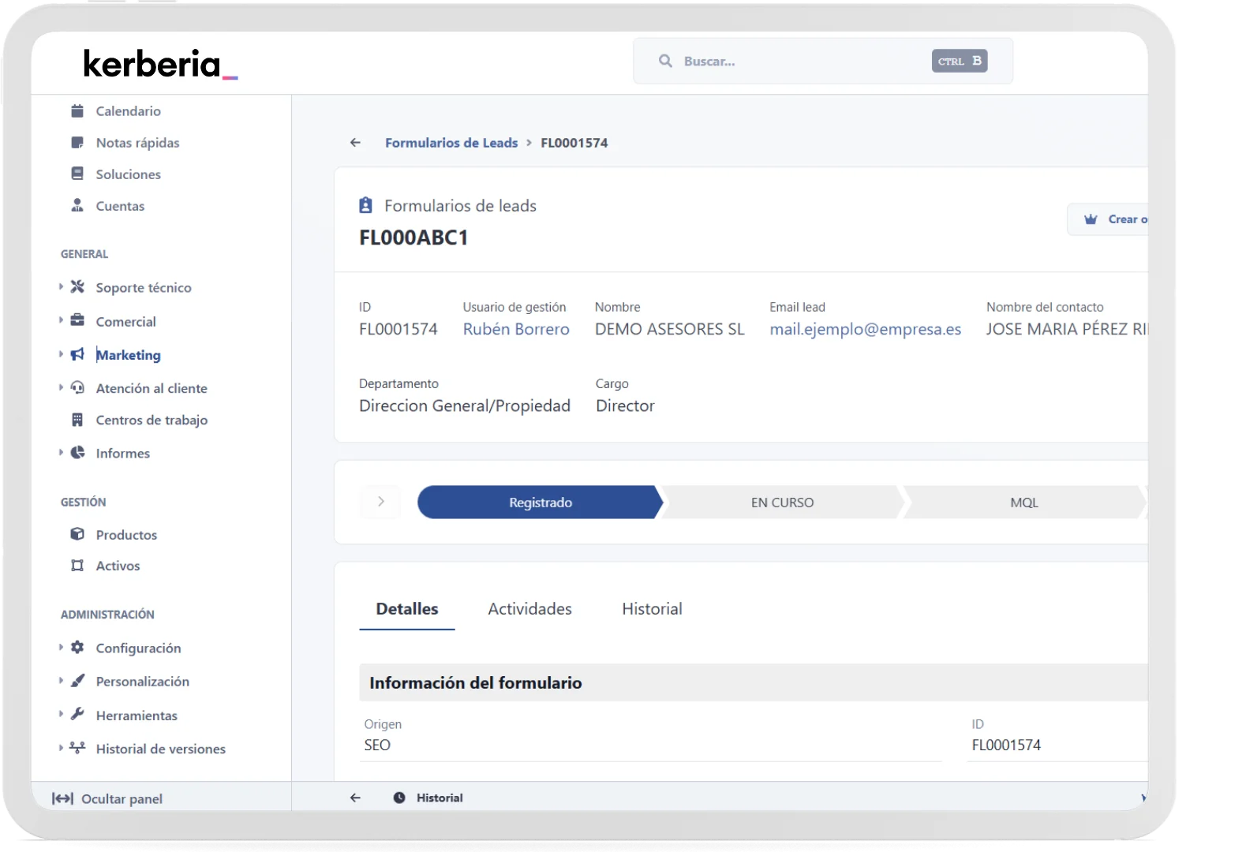The width and height of the screenshot is (1257, 852).
Task: Open Notas rápidas in the sidebar
Action: (x=138, y=143)
